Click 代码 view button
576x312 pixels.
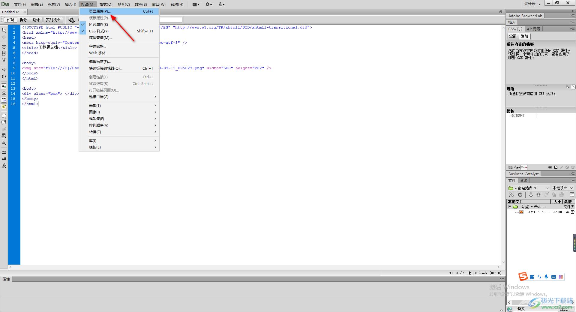(x=10, y=20)
